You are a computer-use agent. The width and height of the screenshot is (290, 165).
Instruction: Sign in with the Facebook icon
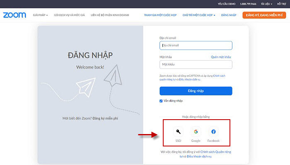click(x=213, y=132)
